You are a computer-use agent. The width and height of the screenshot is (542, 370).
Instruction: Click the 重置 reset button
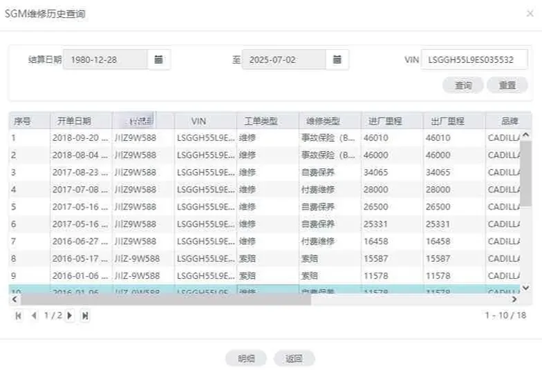click(507, 86)
